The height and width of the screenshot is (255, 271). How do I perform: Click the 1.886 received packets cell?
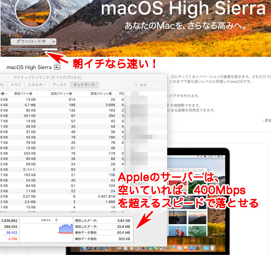[x=110, y=202]
